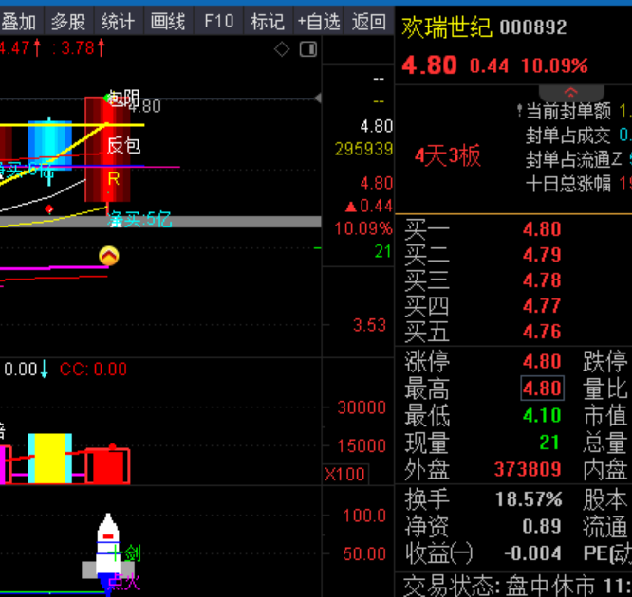This screenshot has width=632, height=597.
Task: Click the header change value 0.44
Action: (x=489, y=66)
